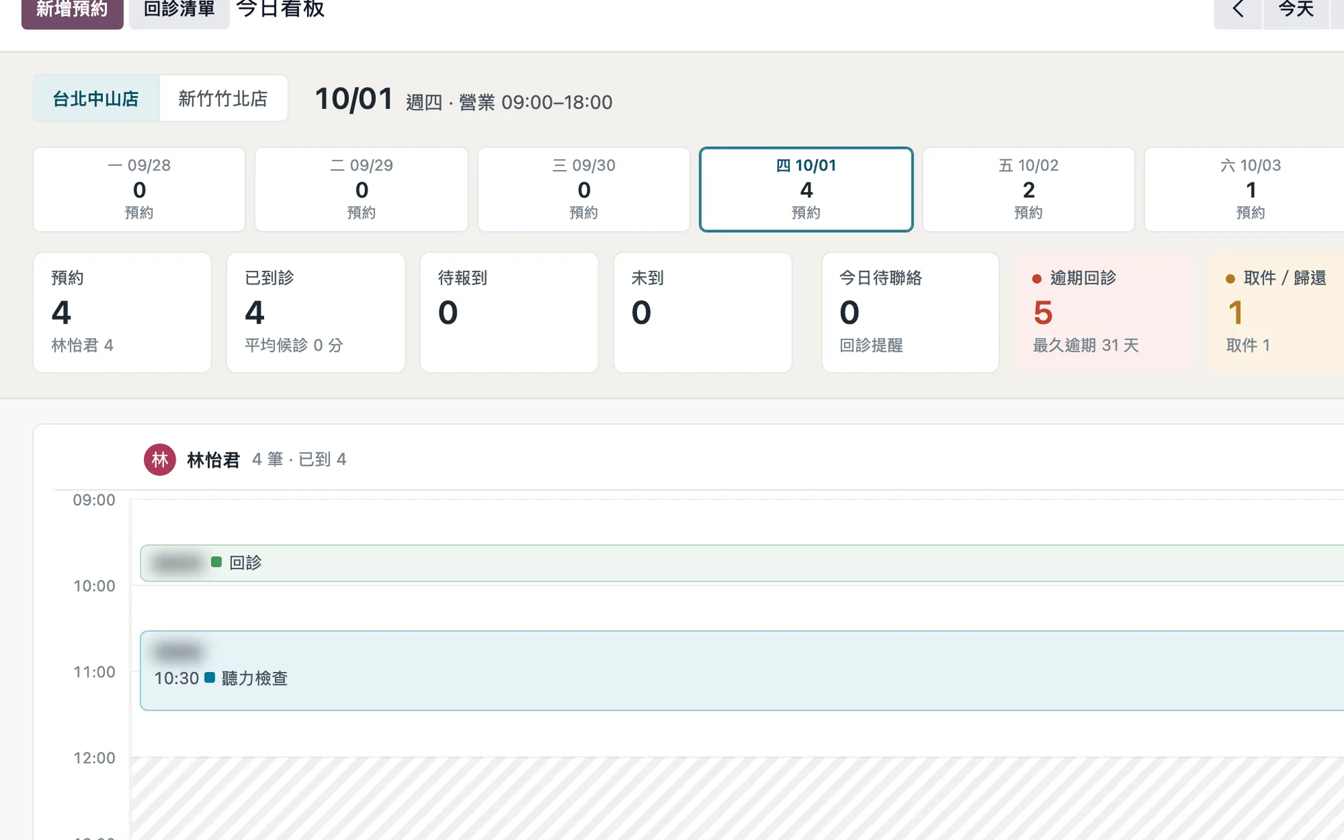Viewport: 1344px width, 840px height.
Task: Open the 未到 summary card
Action: point(702,313)
